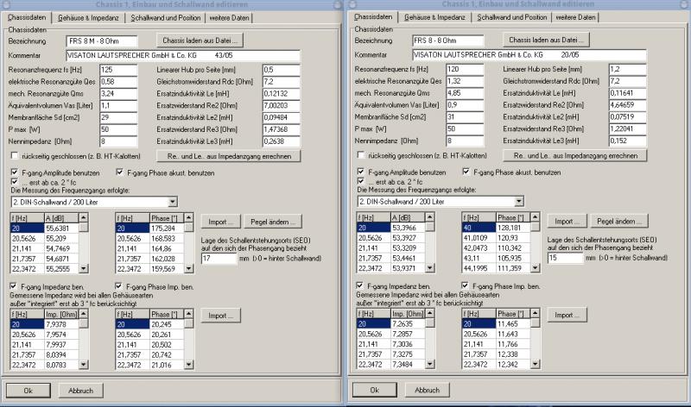The height and width of the screenshot is (407, 691).
Task: Click Pegel ändern button in right window
Action: (x=619, y=222)
